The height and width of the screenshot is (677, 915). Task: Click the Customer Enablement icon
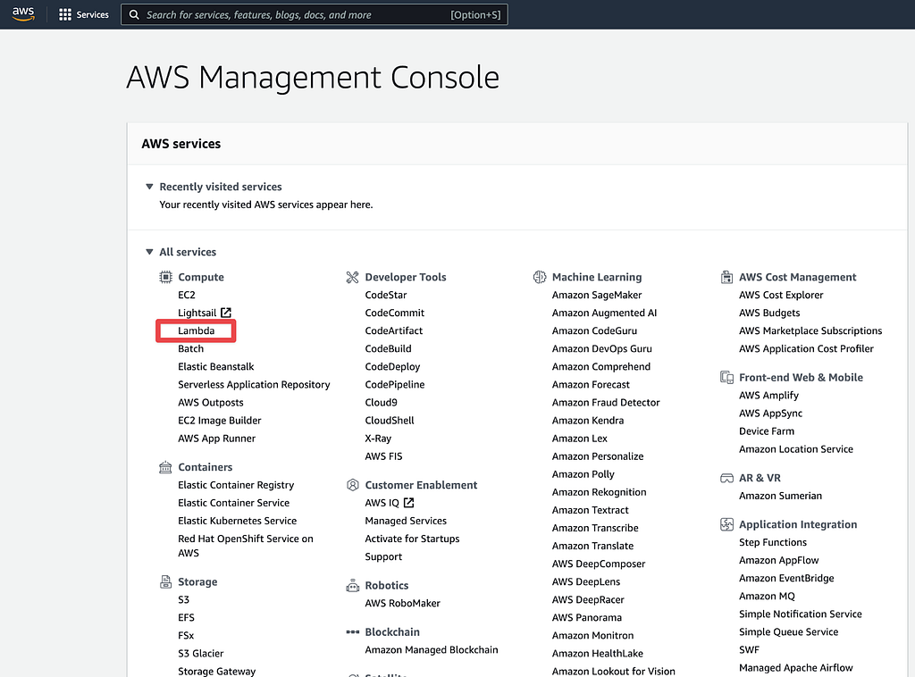352,485
